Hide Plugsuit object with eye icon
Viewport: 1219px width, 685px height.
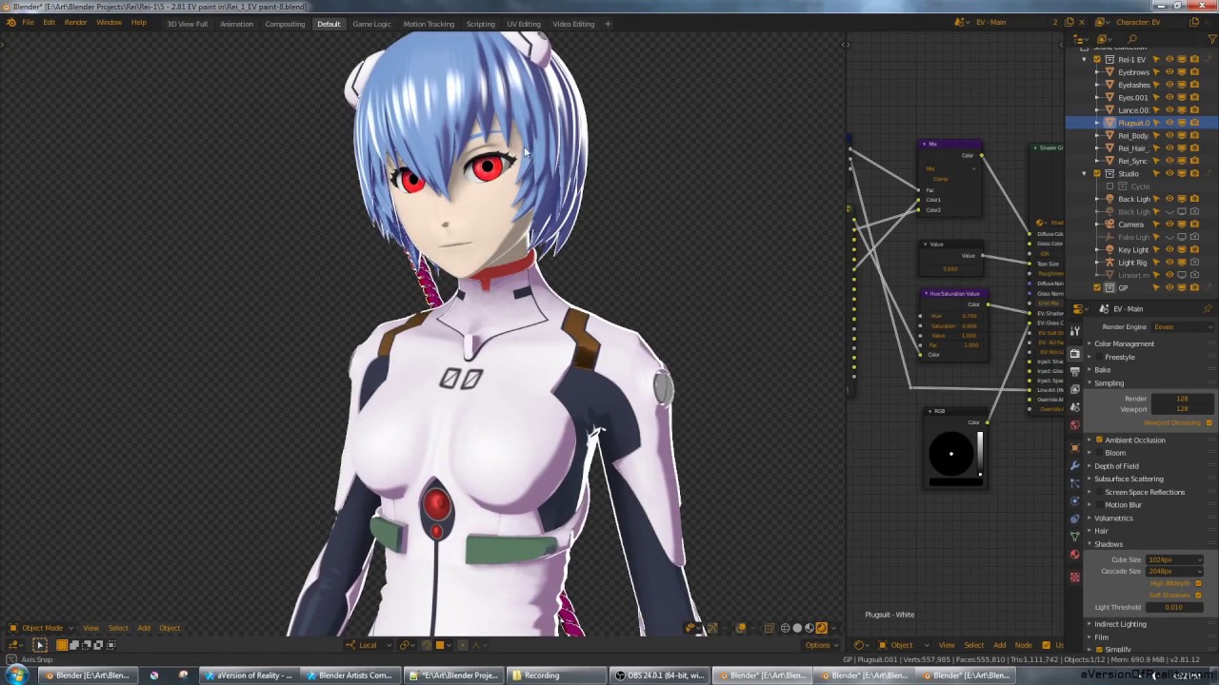click(1169, 123)
